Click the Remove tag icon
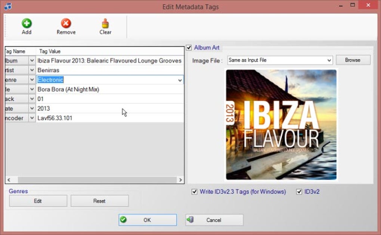 (x=66, y=23)
